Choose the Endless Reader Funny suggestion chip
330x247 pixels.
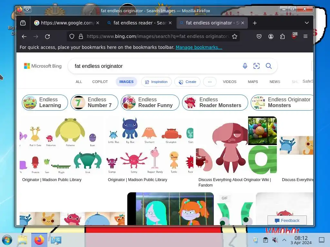[x=150, y=103]
